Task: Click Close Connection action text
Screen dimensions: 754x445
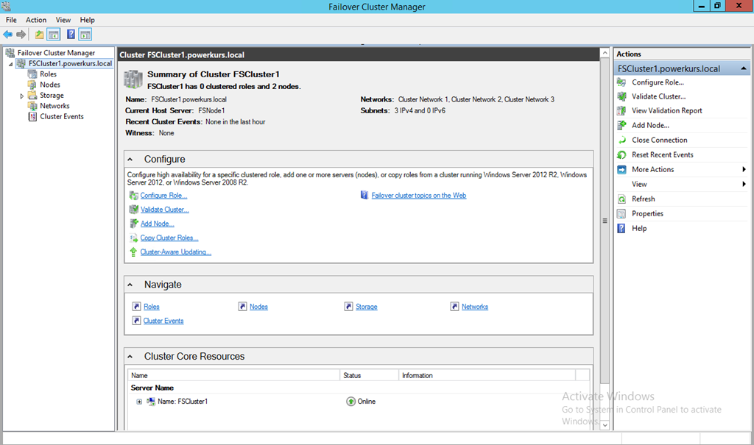Action: point(659,140)
